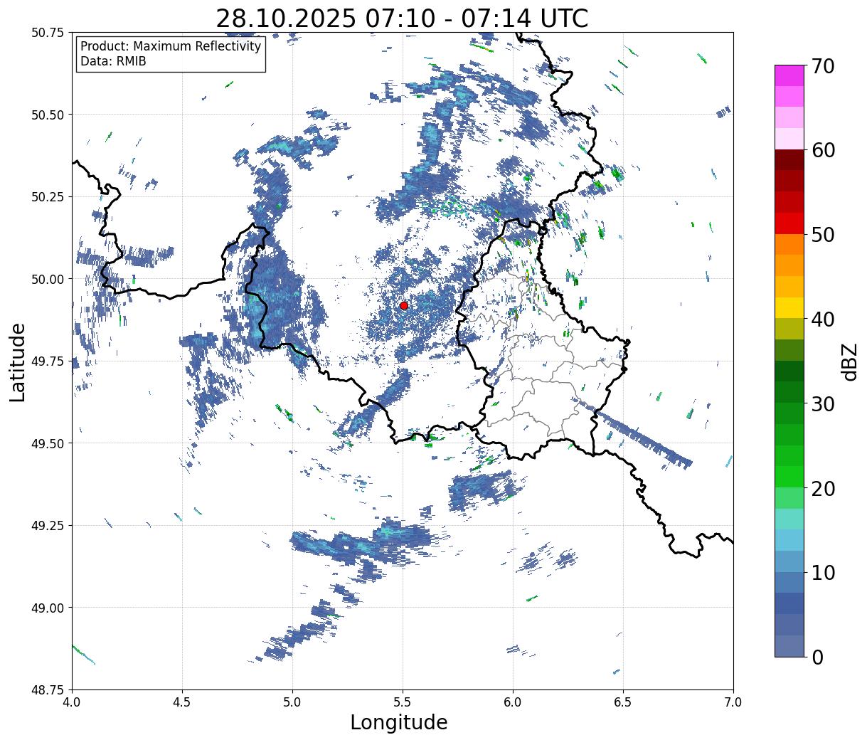Viewport: 867px width, 740px height.
Task: Click the 'Latitude' axis label
Action: tap(18, 362)
